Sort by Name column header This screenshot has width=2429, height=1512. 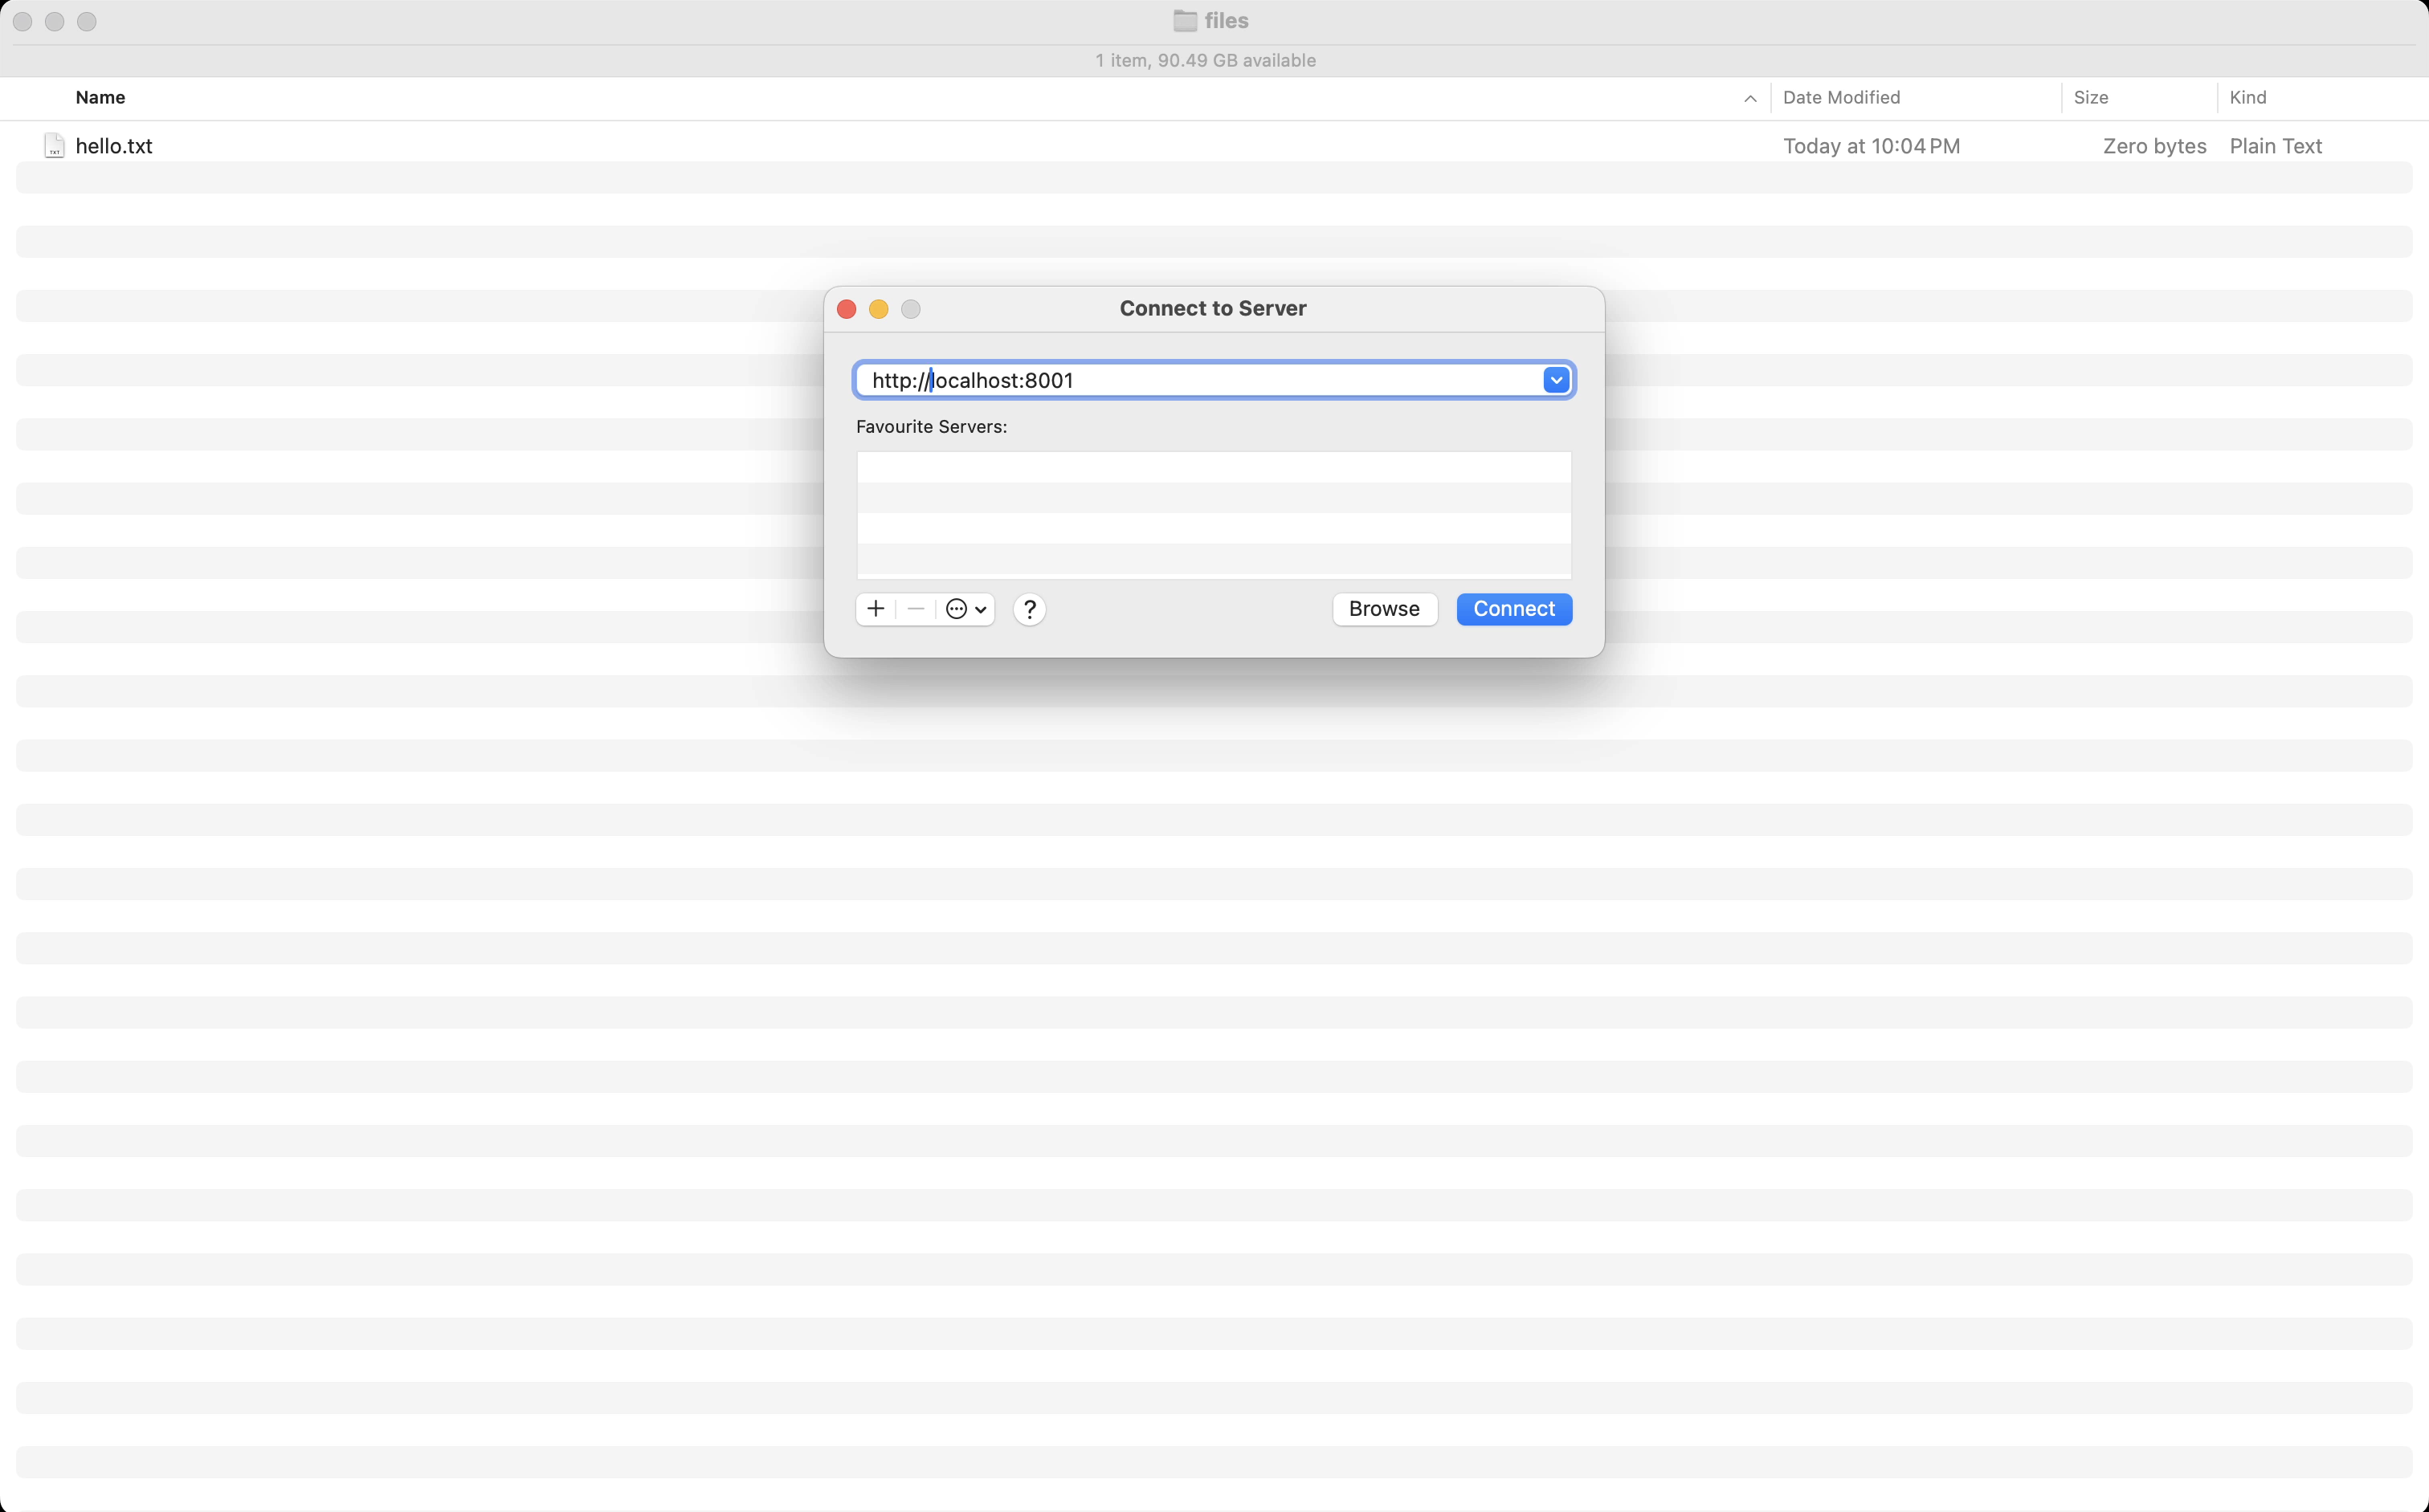click(100, 97)
